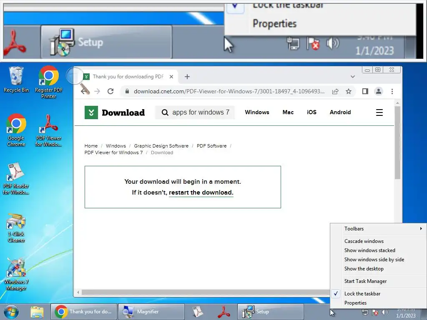Open the tab search dropdown chevron
The image size is (427, 320).
pyautogui.click(x=353, y=77)
